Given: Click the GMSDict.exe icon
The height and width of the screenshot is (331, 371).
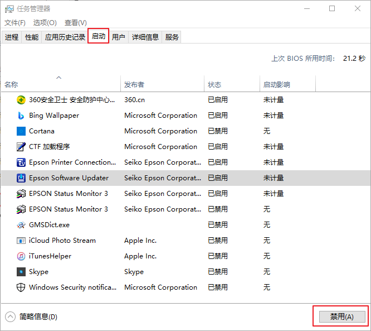Looking at the screenshot, I should [21, 225].
